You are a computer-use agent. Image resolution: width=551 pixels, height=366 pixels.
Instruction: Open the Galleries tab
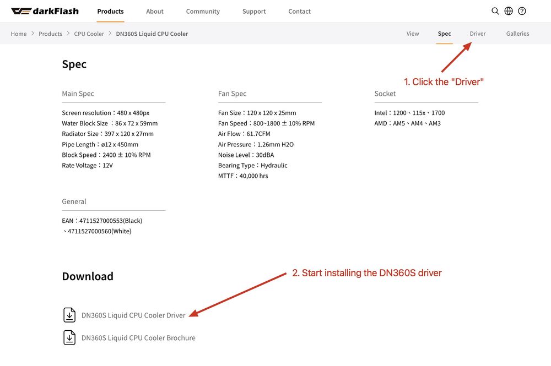click(517, 34)
